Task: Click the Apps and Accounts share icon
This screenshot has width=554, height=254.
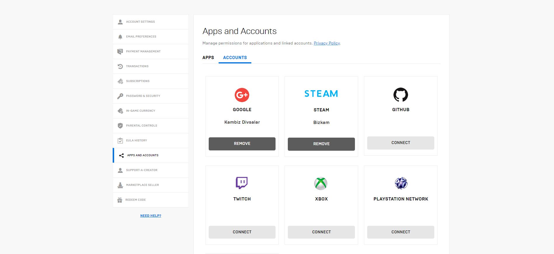Action: coord(121,155)
